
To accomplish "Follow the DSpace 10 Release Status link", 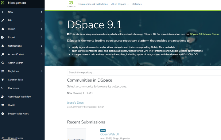I will click(204, 34).
